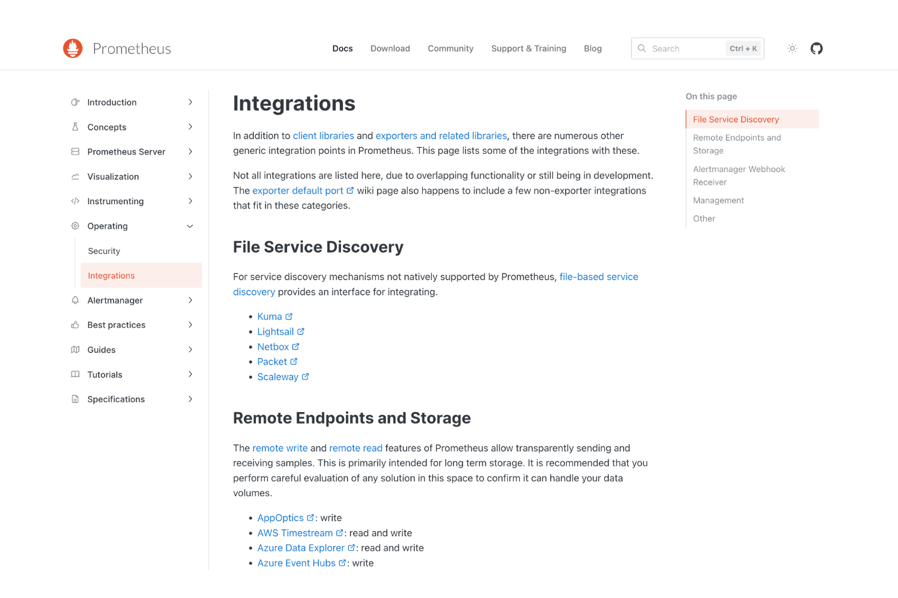Click the Prometheus Server sidebar icon
The height and width of the screenshot is (598, 898).
pos(75,151)
